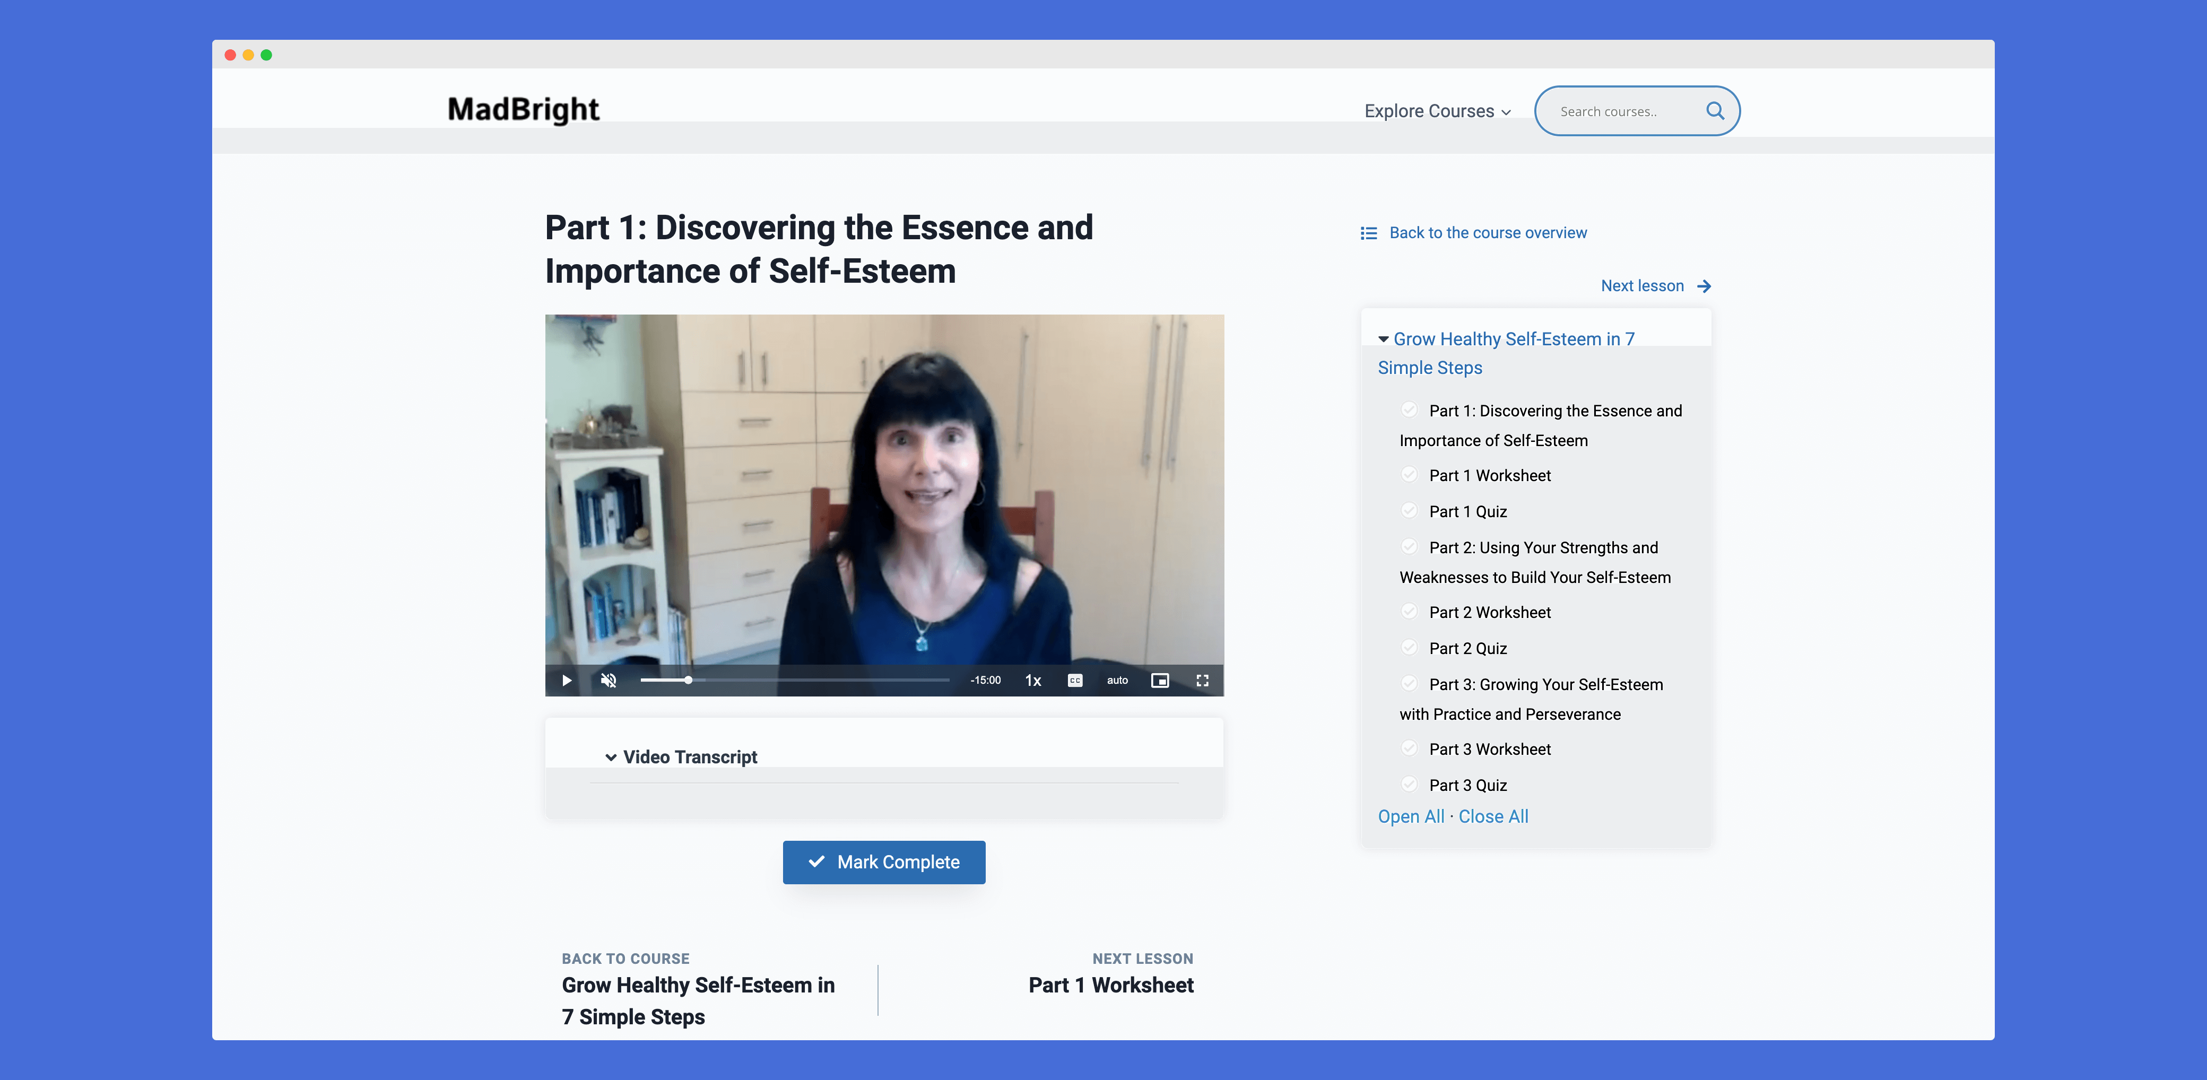Click Close All in the course outline
The image size is (2207, 1080).
pyautogui.click(x=1492, y=816)
